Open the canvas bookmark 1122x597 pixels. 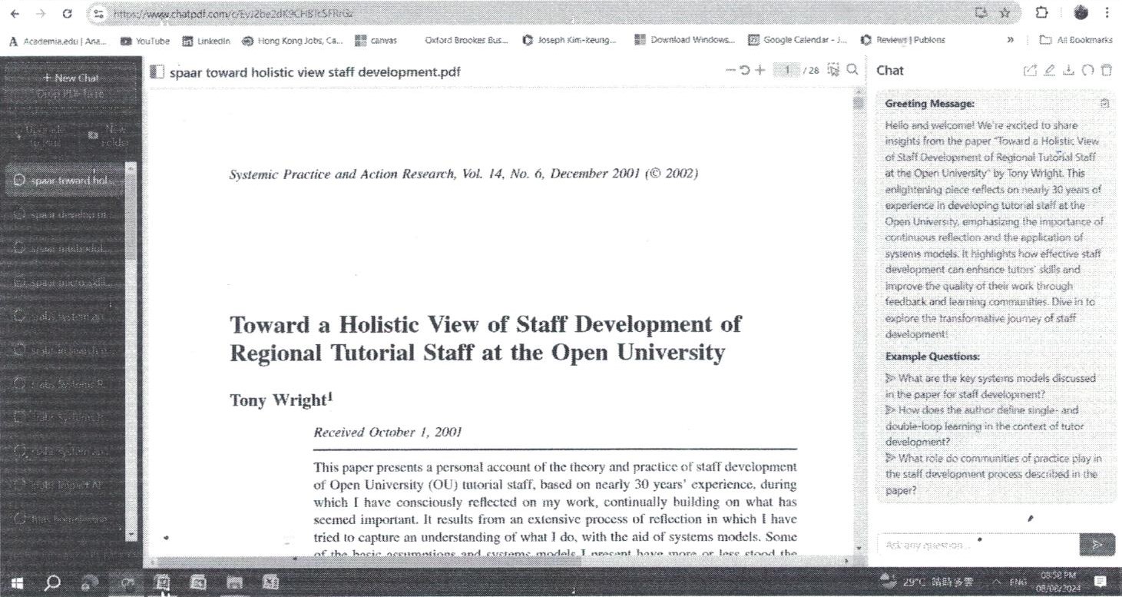[x=376, y=40]
